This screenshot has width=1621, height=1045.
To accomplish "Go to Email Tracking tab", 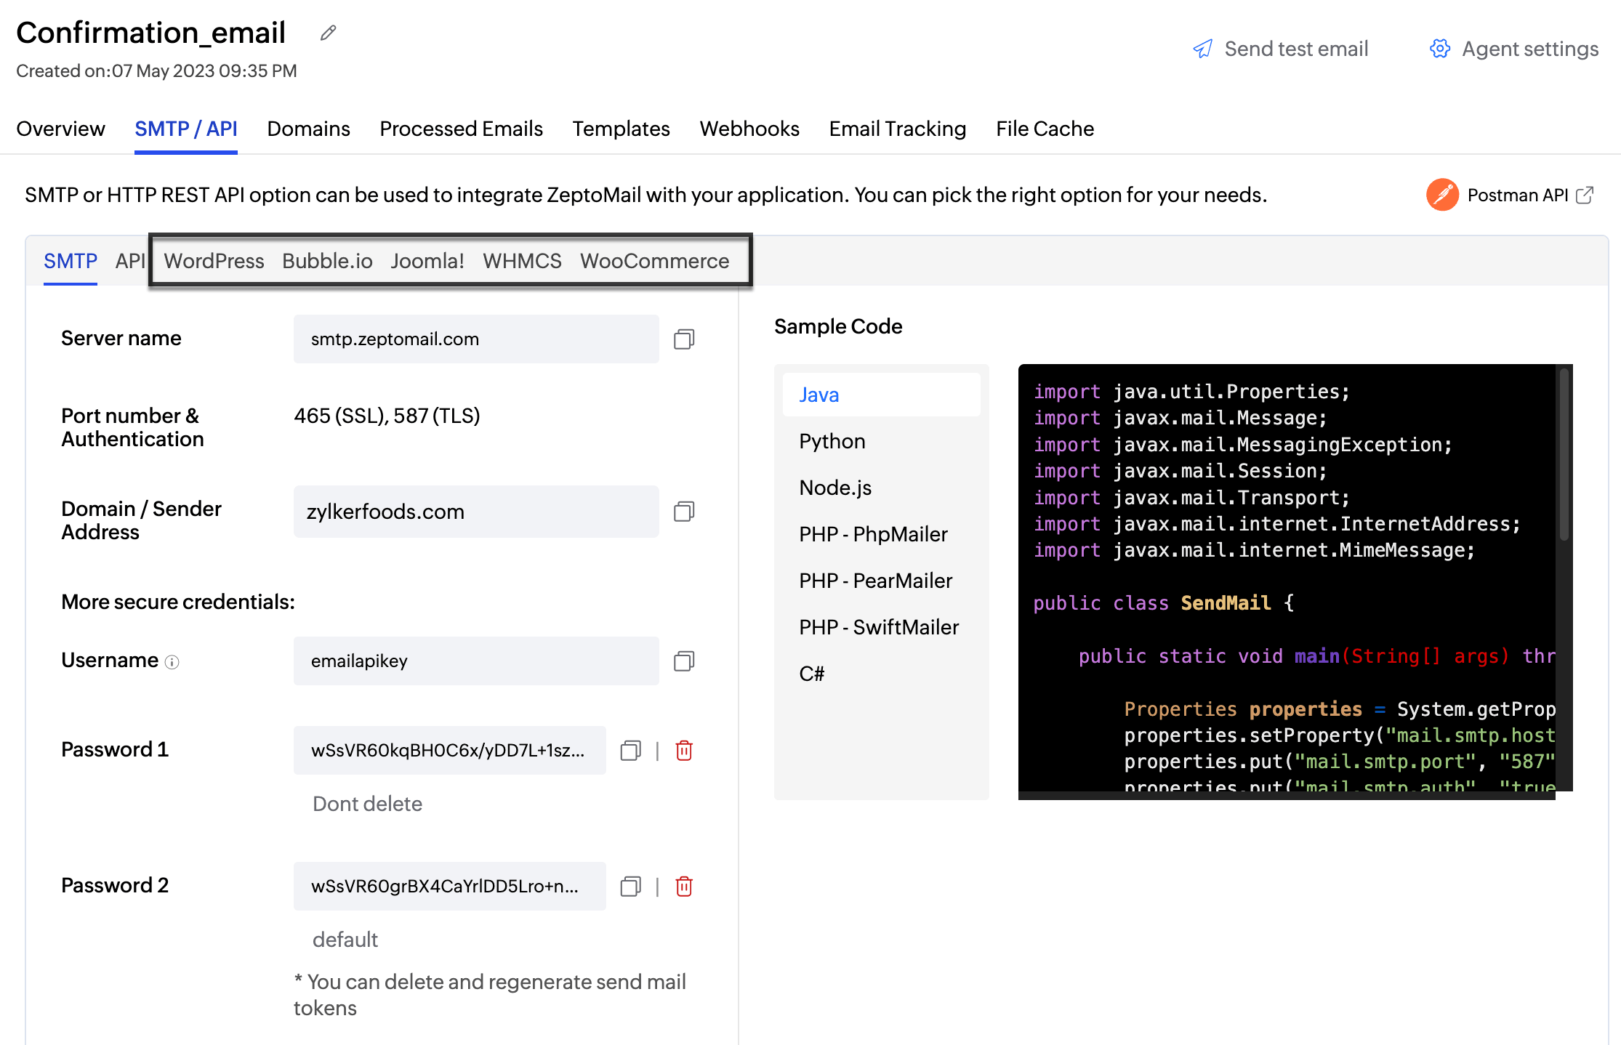I will (898, 129).
